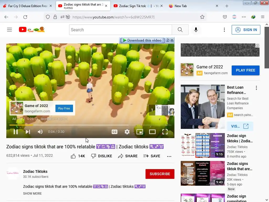Search with your voice microphone icon
269x202 pixels.
[x=196, y=30]
